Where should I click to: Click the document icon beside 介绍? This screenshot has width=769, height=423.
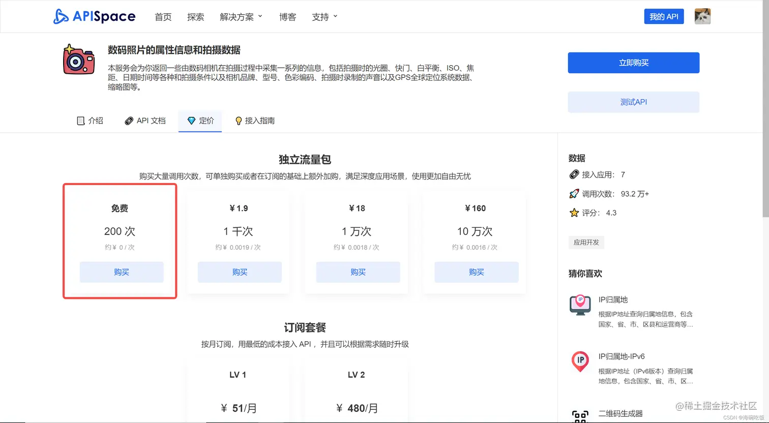click(x=81, y=120)
